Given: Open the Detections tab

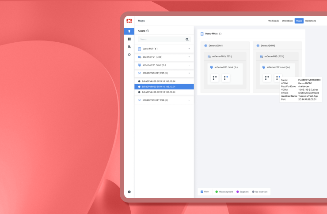Looking at the screenshot, I should (287, 21).
